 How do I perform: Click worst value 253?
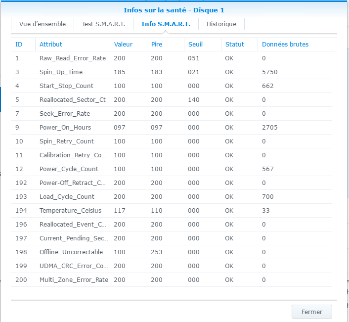[x=157, y=252]
